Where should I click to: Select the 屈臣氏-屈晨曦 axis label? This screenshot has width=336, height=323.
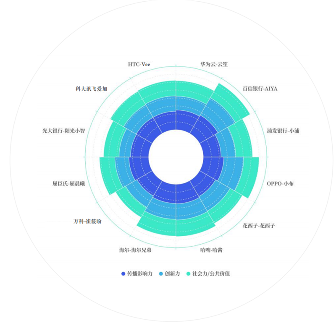[69, 183]
